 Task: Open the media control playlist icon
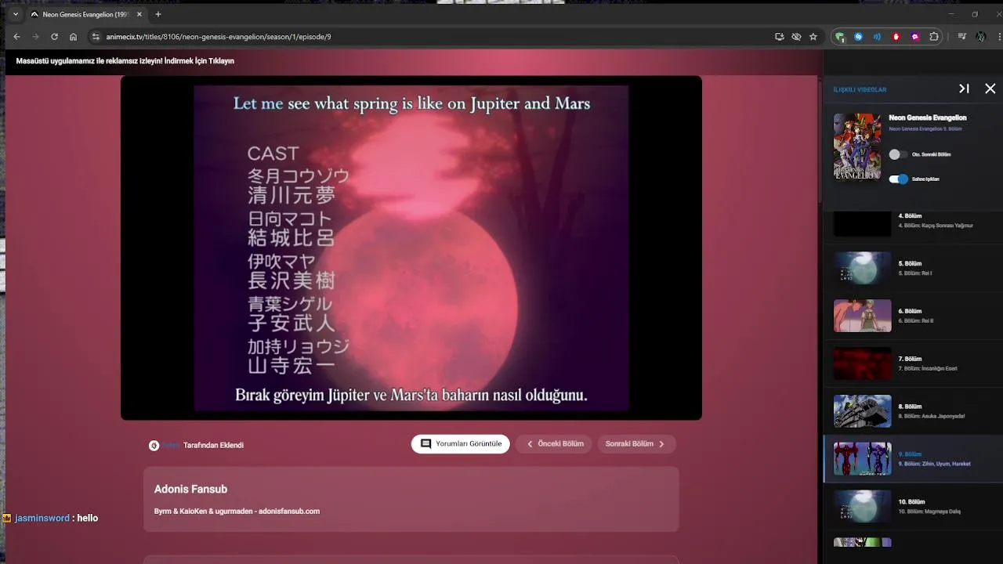click(x=962, y=37)
